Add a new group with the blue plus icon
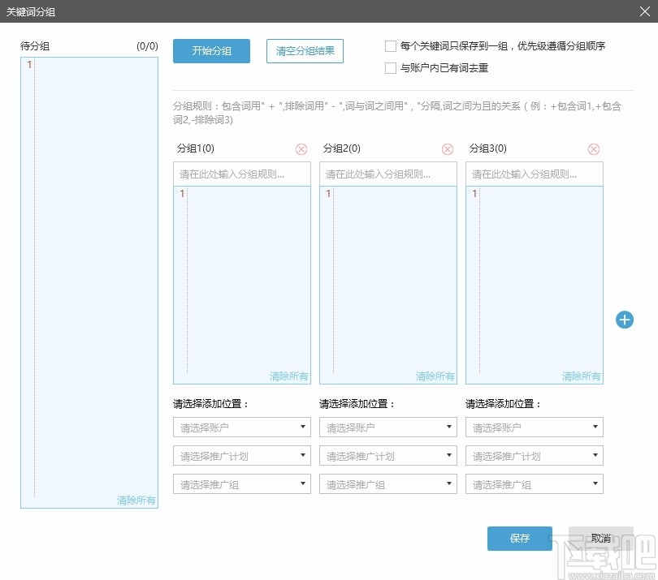658x580 pixels. click(624, 320)
